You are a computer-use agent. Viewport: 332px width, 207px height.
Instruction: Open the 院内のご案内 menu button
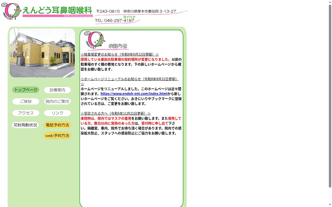[57, 101]
